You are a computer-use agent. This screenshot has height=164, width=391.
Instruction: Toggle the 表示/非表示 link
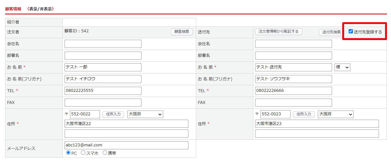41,9
